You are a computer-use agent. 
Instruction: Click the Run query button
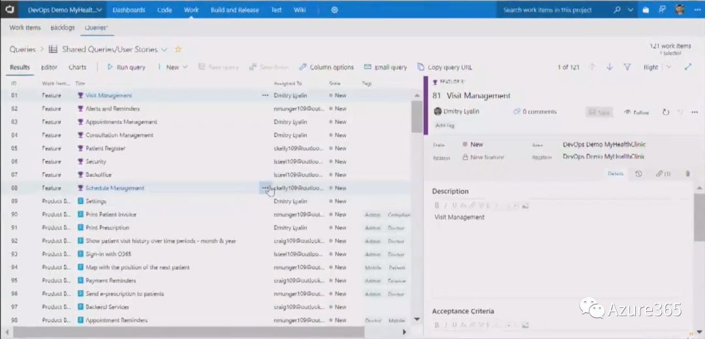point(126,67)
